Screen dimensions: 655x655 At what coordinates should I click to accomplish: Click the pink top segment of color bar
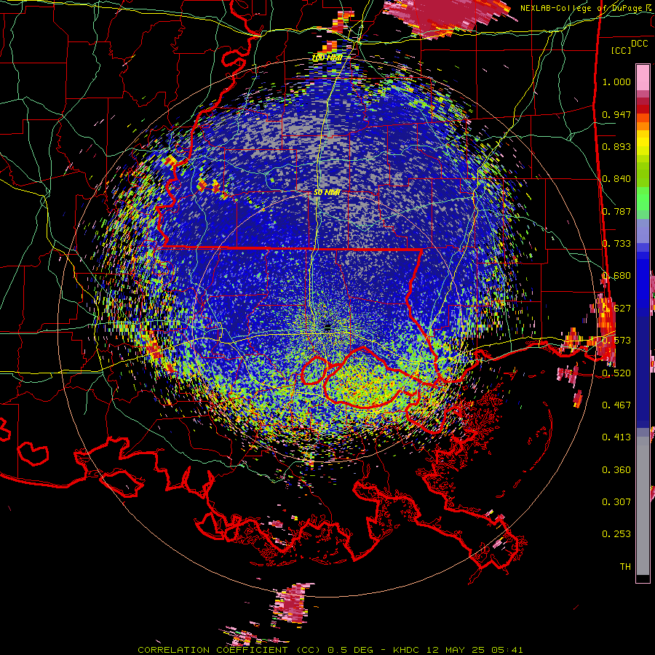pyautogui.click(x=643, y=77)
